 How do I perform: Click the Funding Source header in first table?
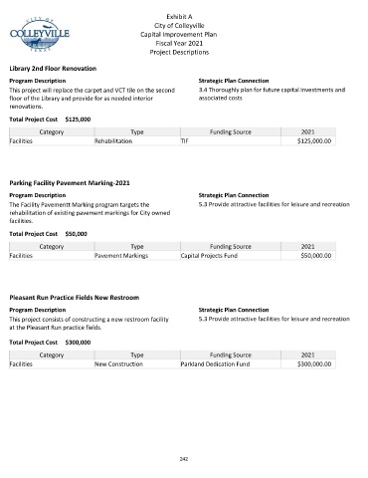click(231, 132)
